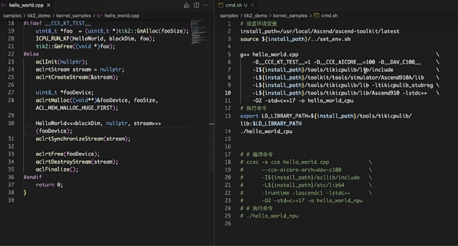
Task: Close the cmd.sh editor tab
Action: [x=252, y=5]
